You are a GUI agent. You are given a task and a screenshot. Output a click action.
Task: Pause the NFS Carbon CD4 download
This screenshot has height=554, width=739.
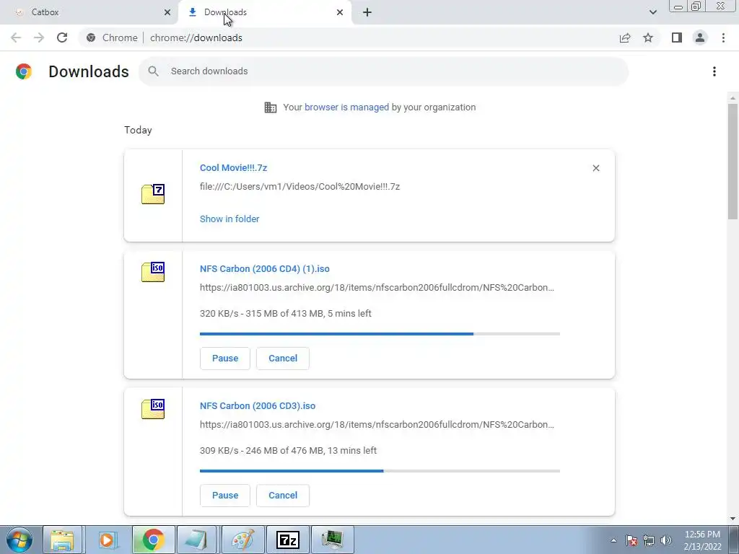click(225, 359)
